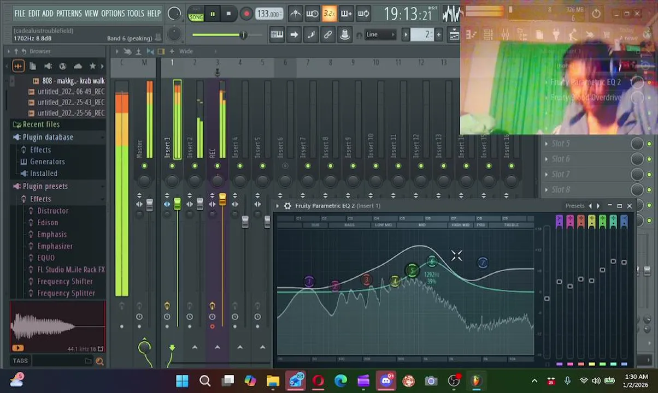Open the PATTERNS menu
The width and height of the screenshot is (658, 393).
pos(69,13)
